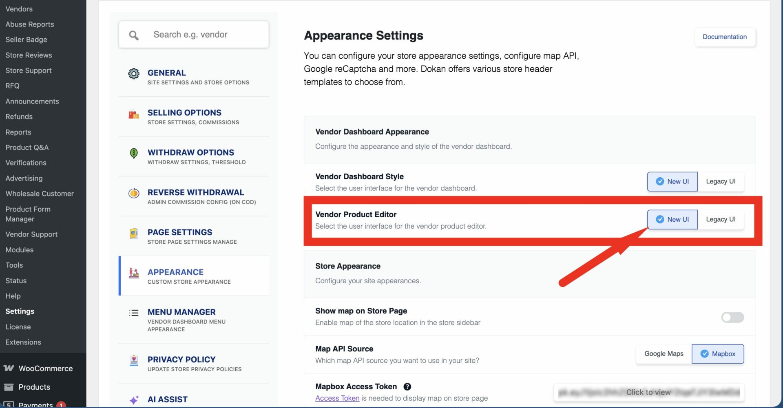
Task: Open Product Form Manager menu item
Action: (x=28, y=214)
